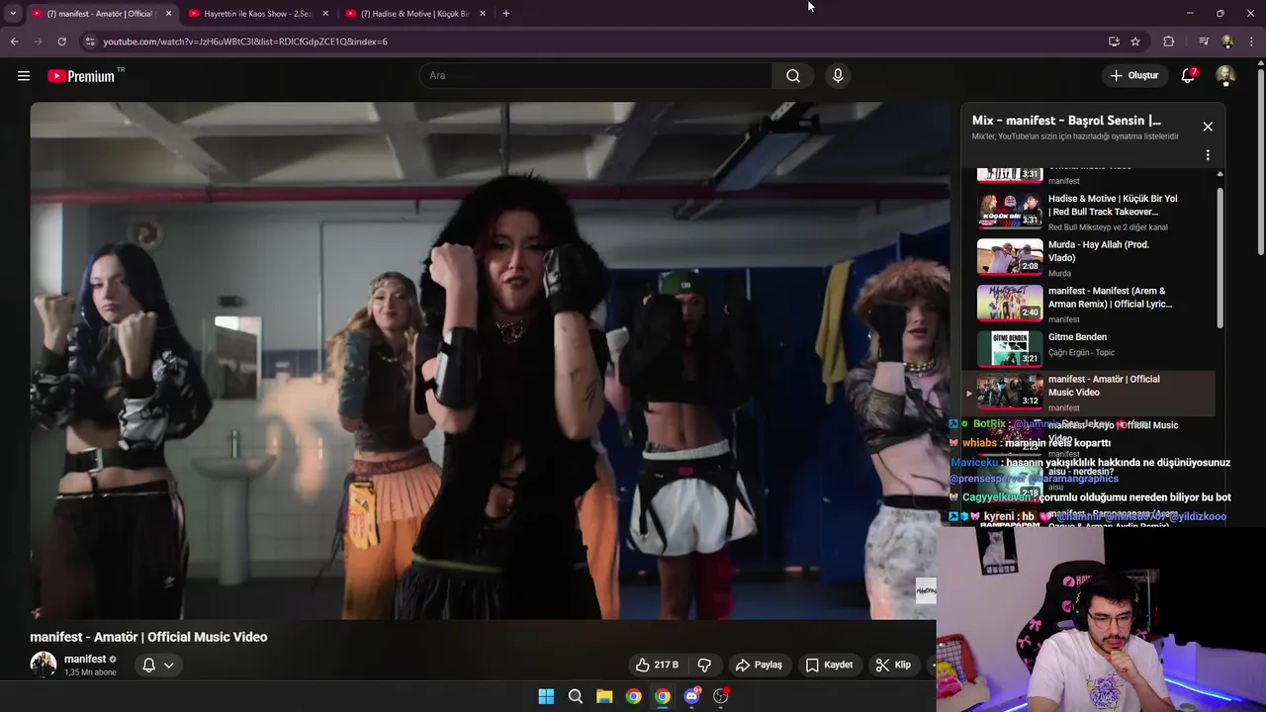The height and width of the screenshot is (712, 1266).
Task: Click the video title text
Action: pos(148,637)
